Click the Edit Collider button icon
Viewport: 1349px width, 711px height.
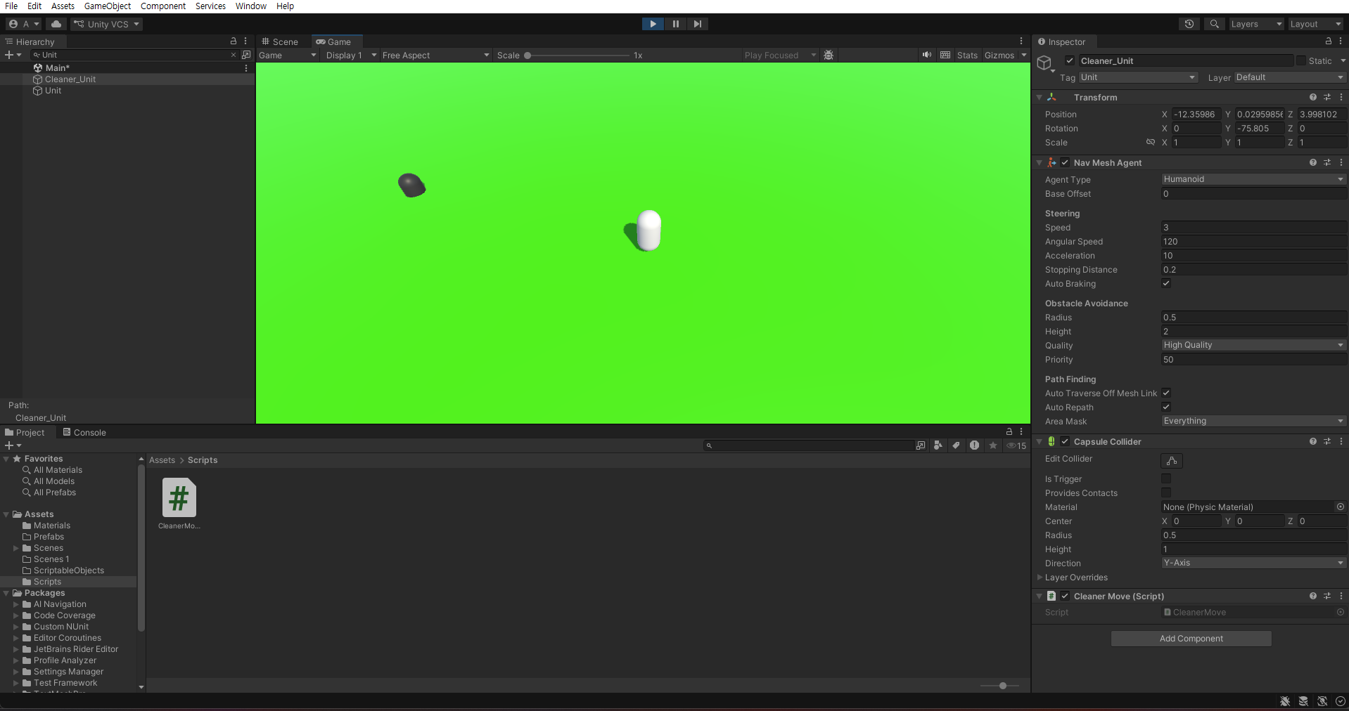[x=1171, y=460]
